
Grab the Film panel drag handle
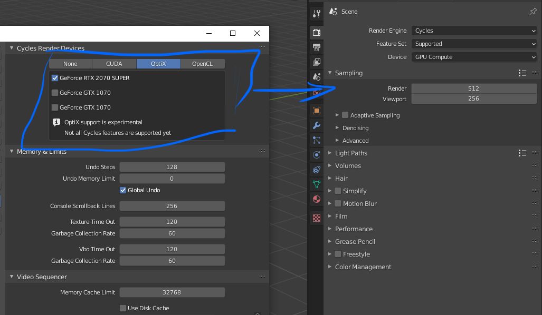point(535,215)
